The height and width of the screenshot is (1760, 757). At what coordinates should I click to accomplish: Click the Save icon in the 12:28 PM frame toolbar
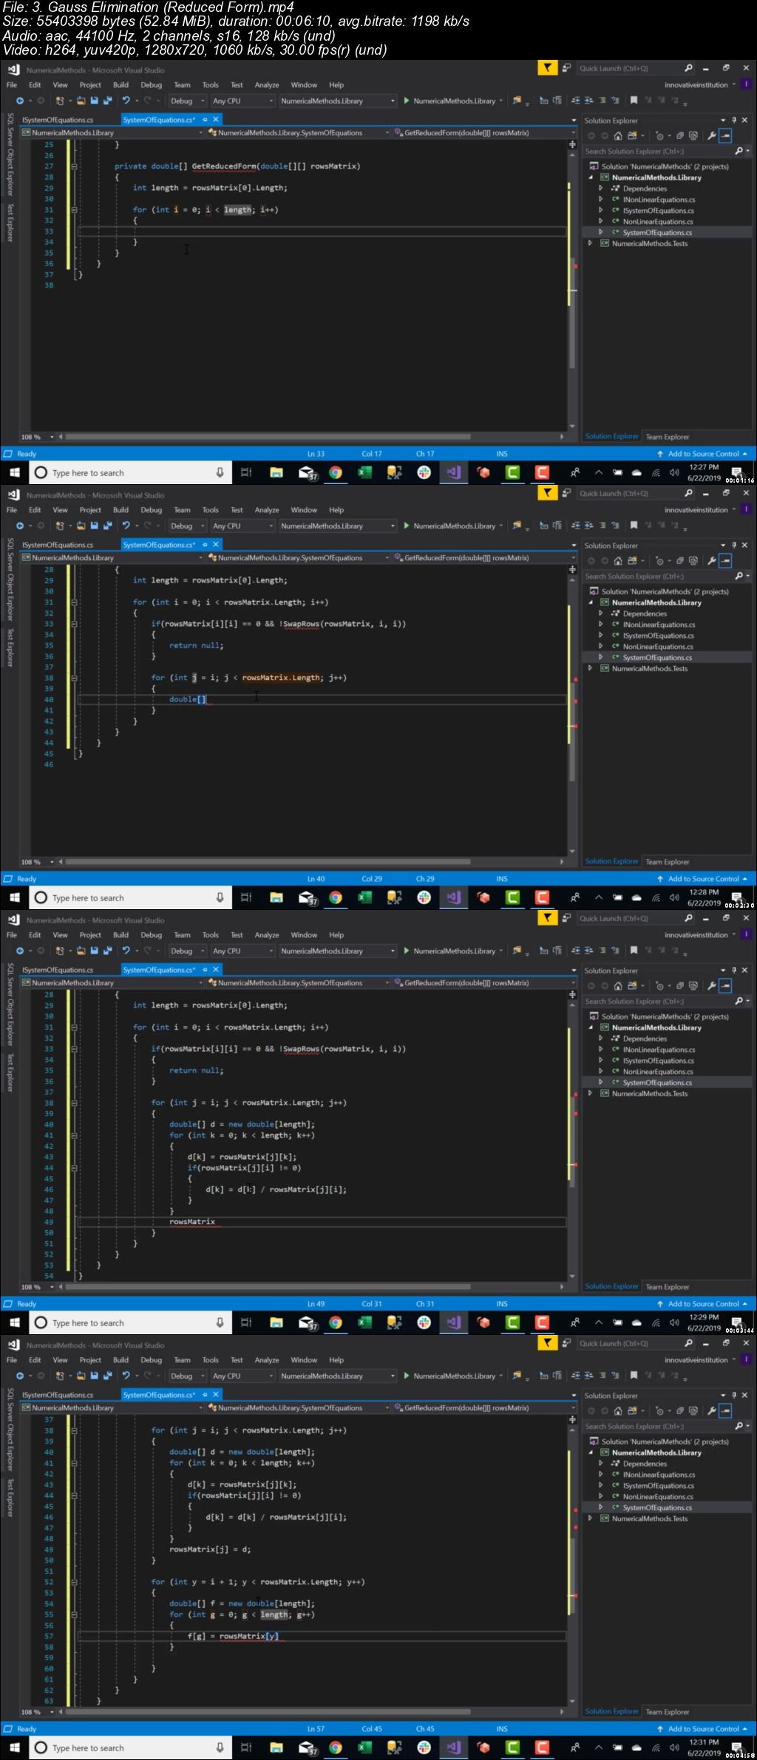coord(95,526)
